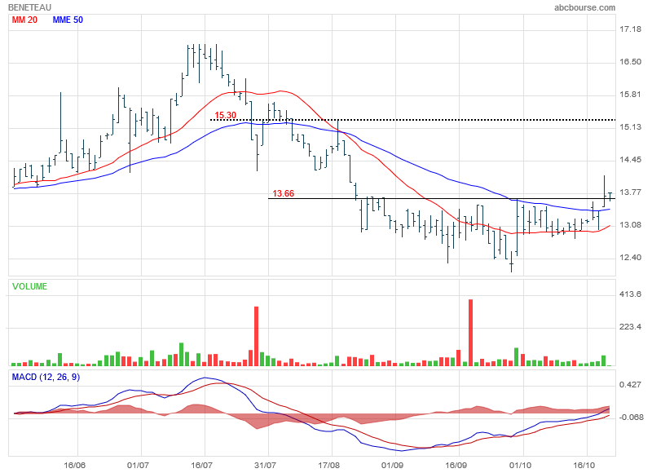
Task: Click the 13.08 price axis value
Action: [630, 225]
